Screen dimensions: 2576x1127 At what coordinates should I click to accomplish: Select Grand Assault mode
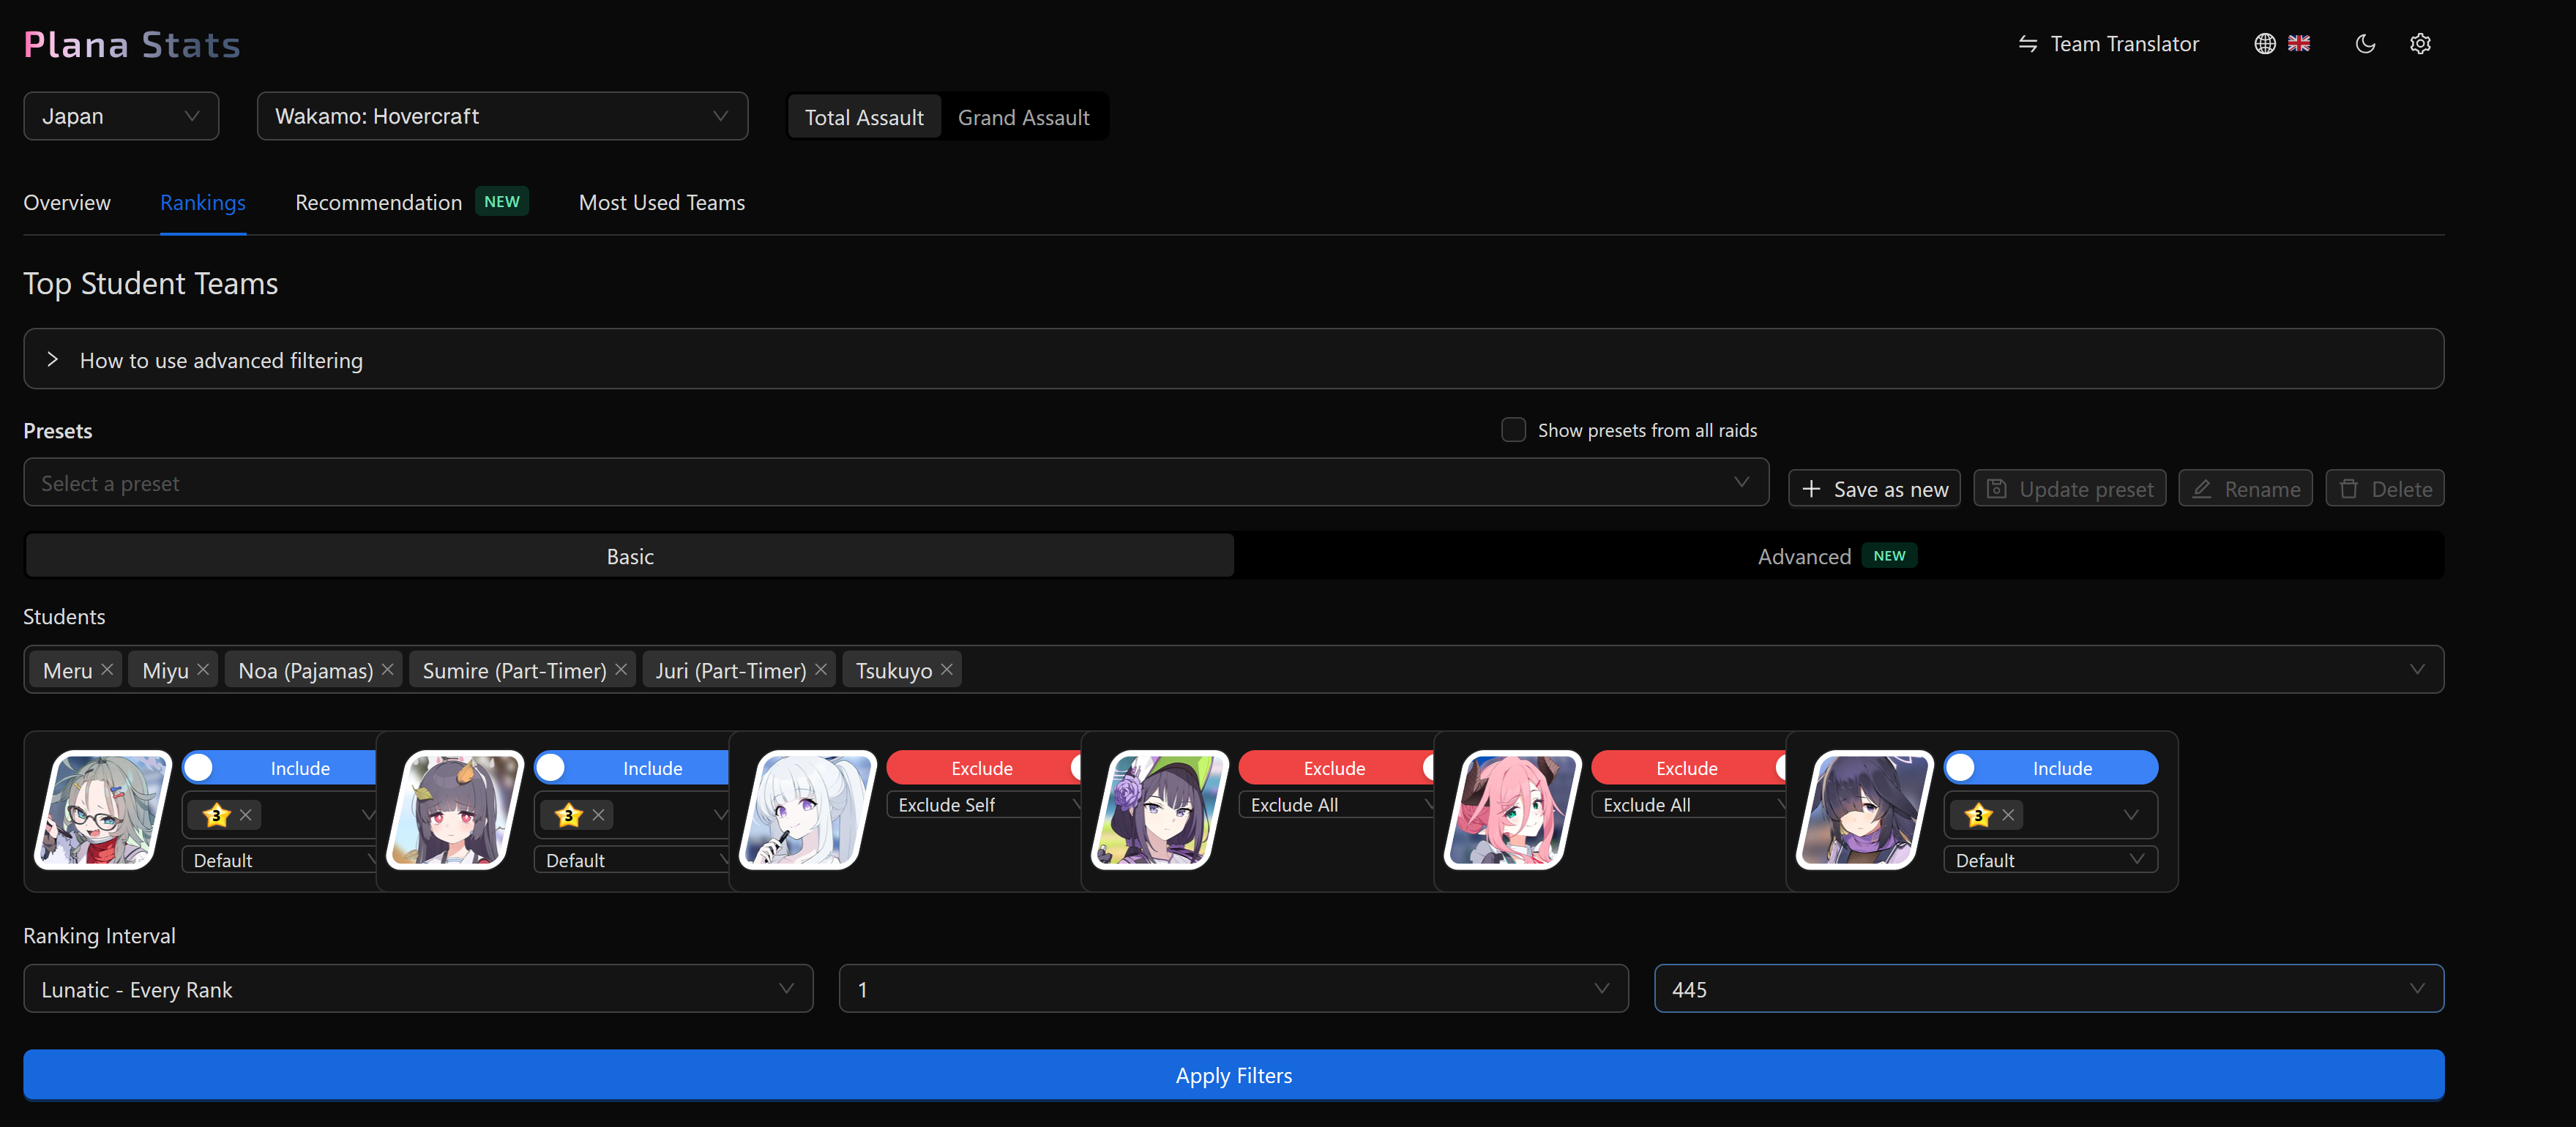[1023, 117]
